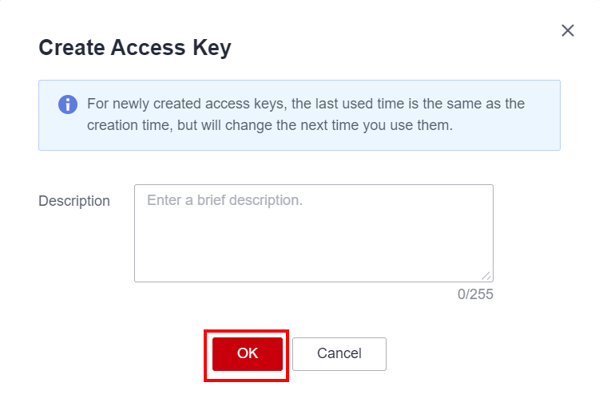Click the word 'Key' in the heading
The height and width of the screenshot is (406, 599).
pos(211,48)
